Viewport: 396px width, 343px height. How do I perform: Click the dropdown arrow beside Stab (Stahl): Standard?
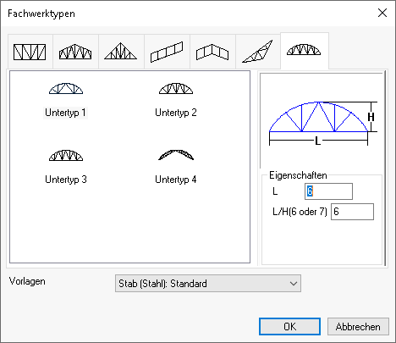[294, 284]
